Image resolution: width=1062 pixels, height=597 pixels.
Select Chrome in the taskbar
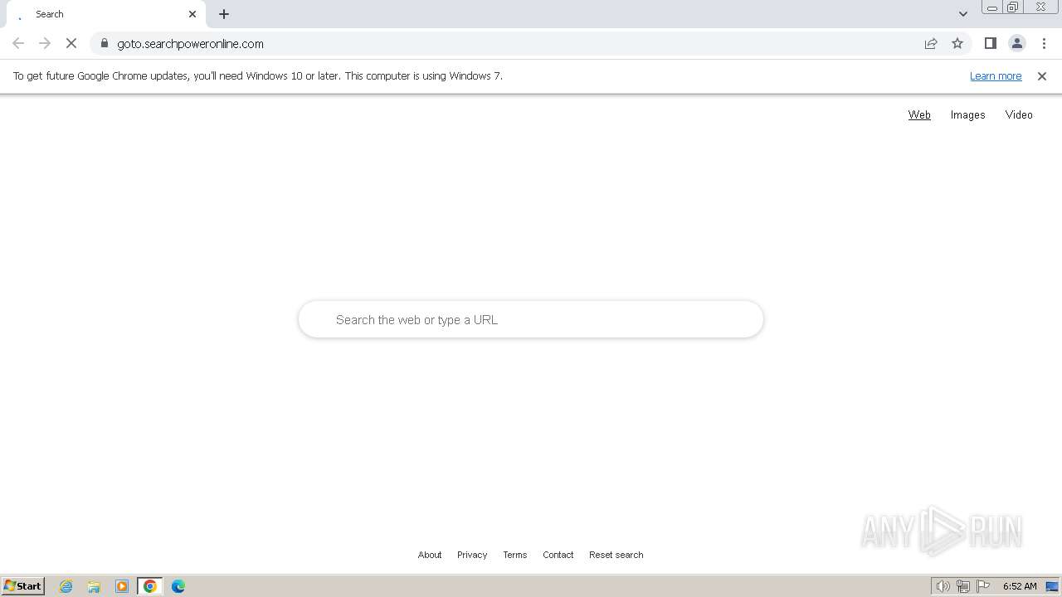pos(150,586)
